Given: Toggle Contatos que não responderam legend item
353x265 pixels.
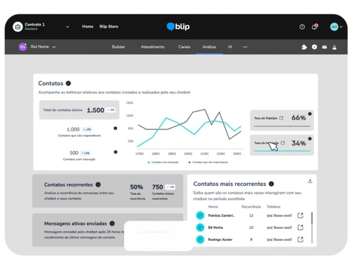Looking at the screenshot, I should pyautogui.click(x=208, y=163).
